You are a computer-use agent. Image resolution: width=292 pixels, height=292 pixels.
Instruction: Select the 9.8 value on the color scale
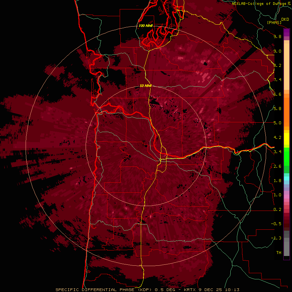click(x=277, y=36)
